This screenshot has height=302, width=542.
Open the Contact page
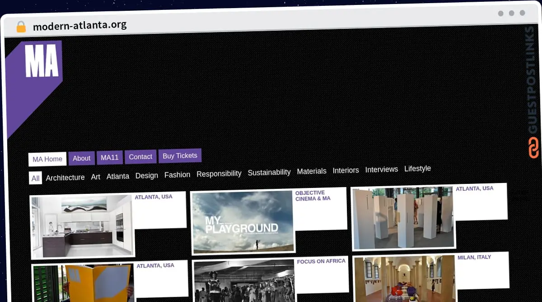tap(140, 157)
